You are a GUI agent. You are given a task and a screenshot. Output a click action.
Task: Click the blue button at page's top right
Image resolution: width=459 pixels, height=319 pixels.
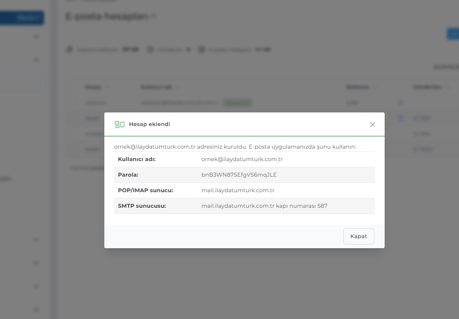[453, 34]
